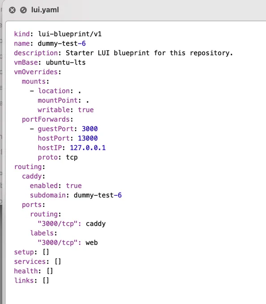The image size is (266, 304).
Task: Click the 'health: []' line
Action: pos(34,271)
